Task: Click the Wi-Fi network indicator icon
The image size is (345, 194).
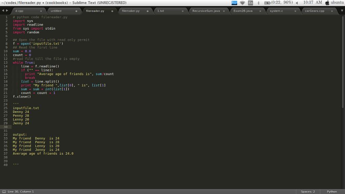Action: click(x=242, y=3)
